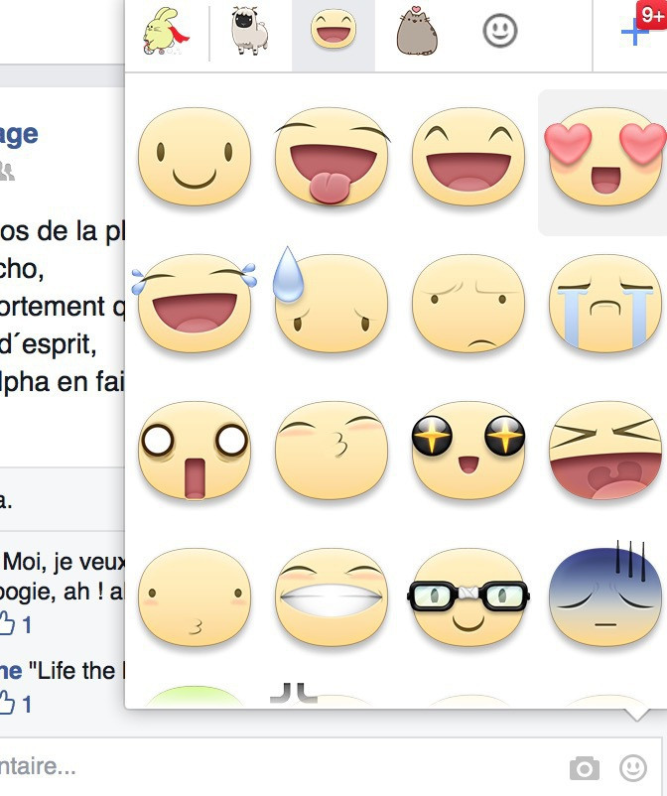Screen dimensions: 667x796
Task: Open the classic emoticons tab
Action: click(x=499, y=35)
